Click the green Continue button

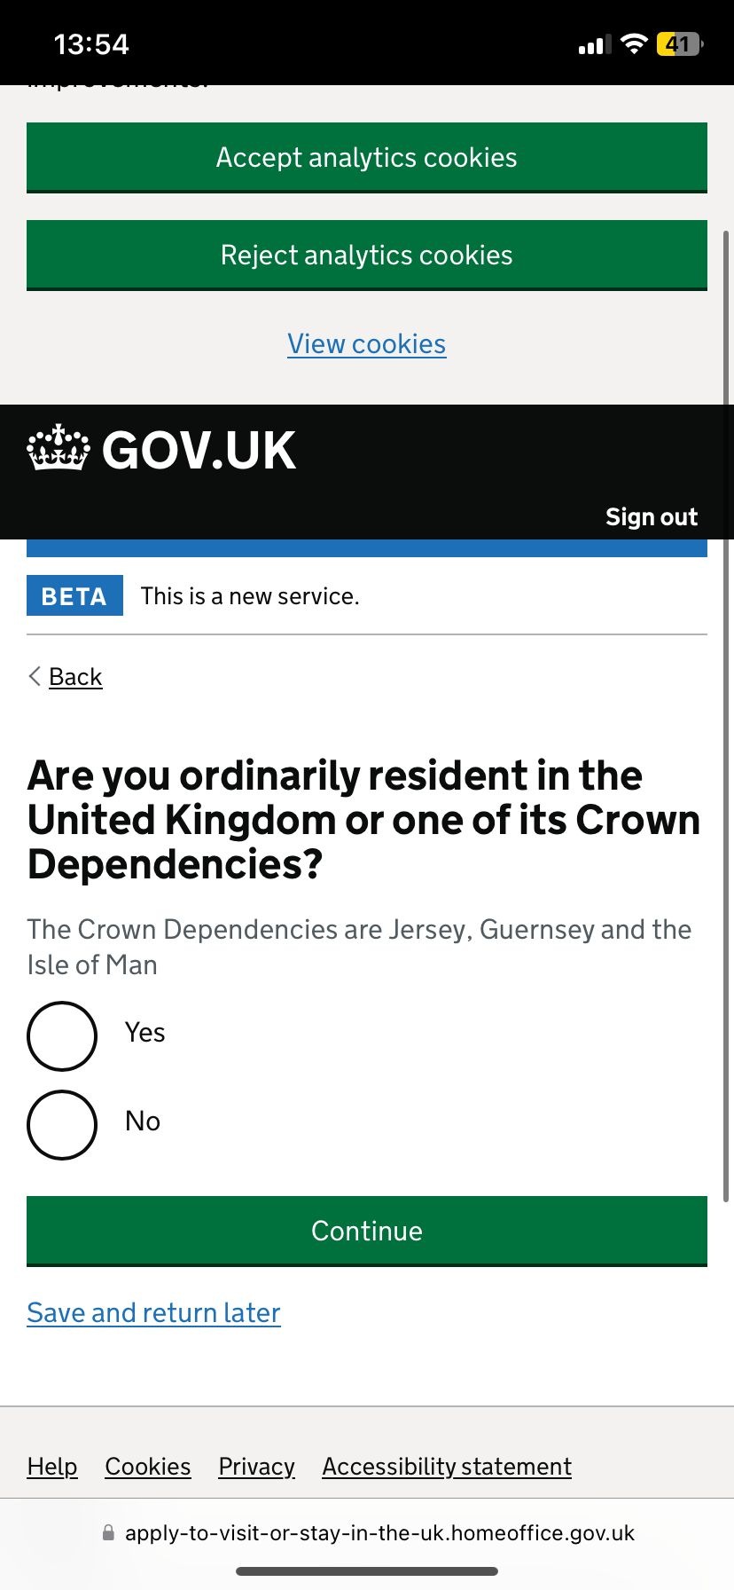(367, 1231)
